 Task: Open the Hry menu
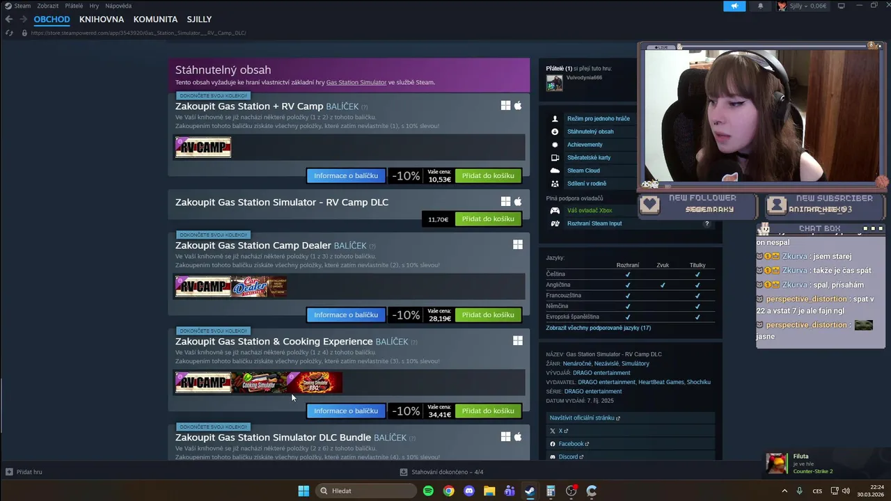(x=94, y=6)
